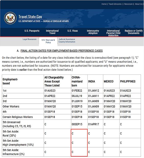Click Final Action Dates for Employment-Based heading
The width and height of the screenshot is (144, 158).
pos(62,51)
